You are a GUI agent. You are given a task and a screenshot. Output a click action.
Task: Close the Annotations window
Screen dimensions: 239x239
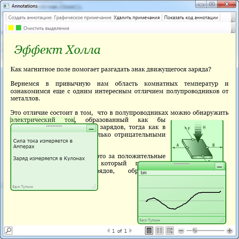coord(227,4)
